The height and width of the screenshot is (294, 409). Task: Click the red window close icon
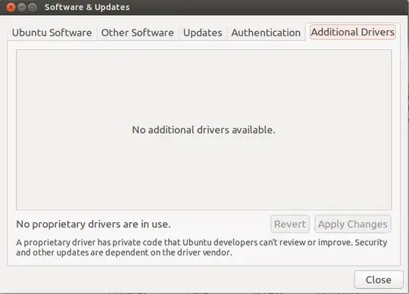point(11,8)
